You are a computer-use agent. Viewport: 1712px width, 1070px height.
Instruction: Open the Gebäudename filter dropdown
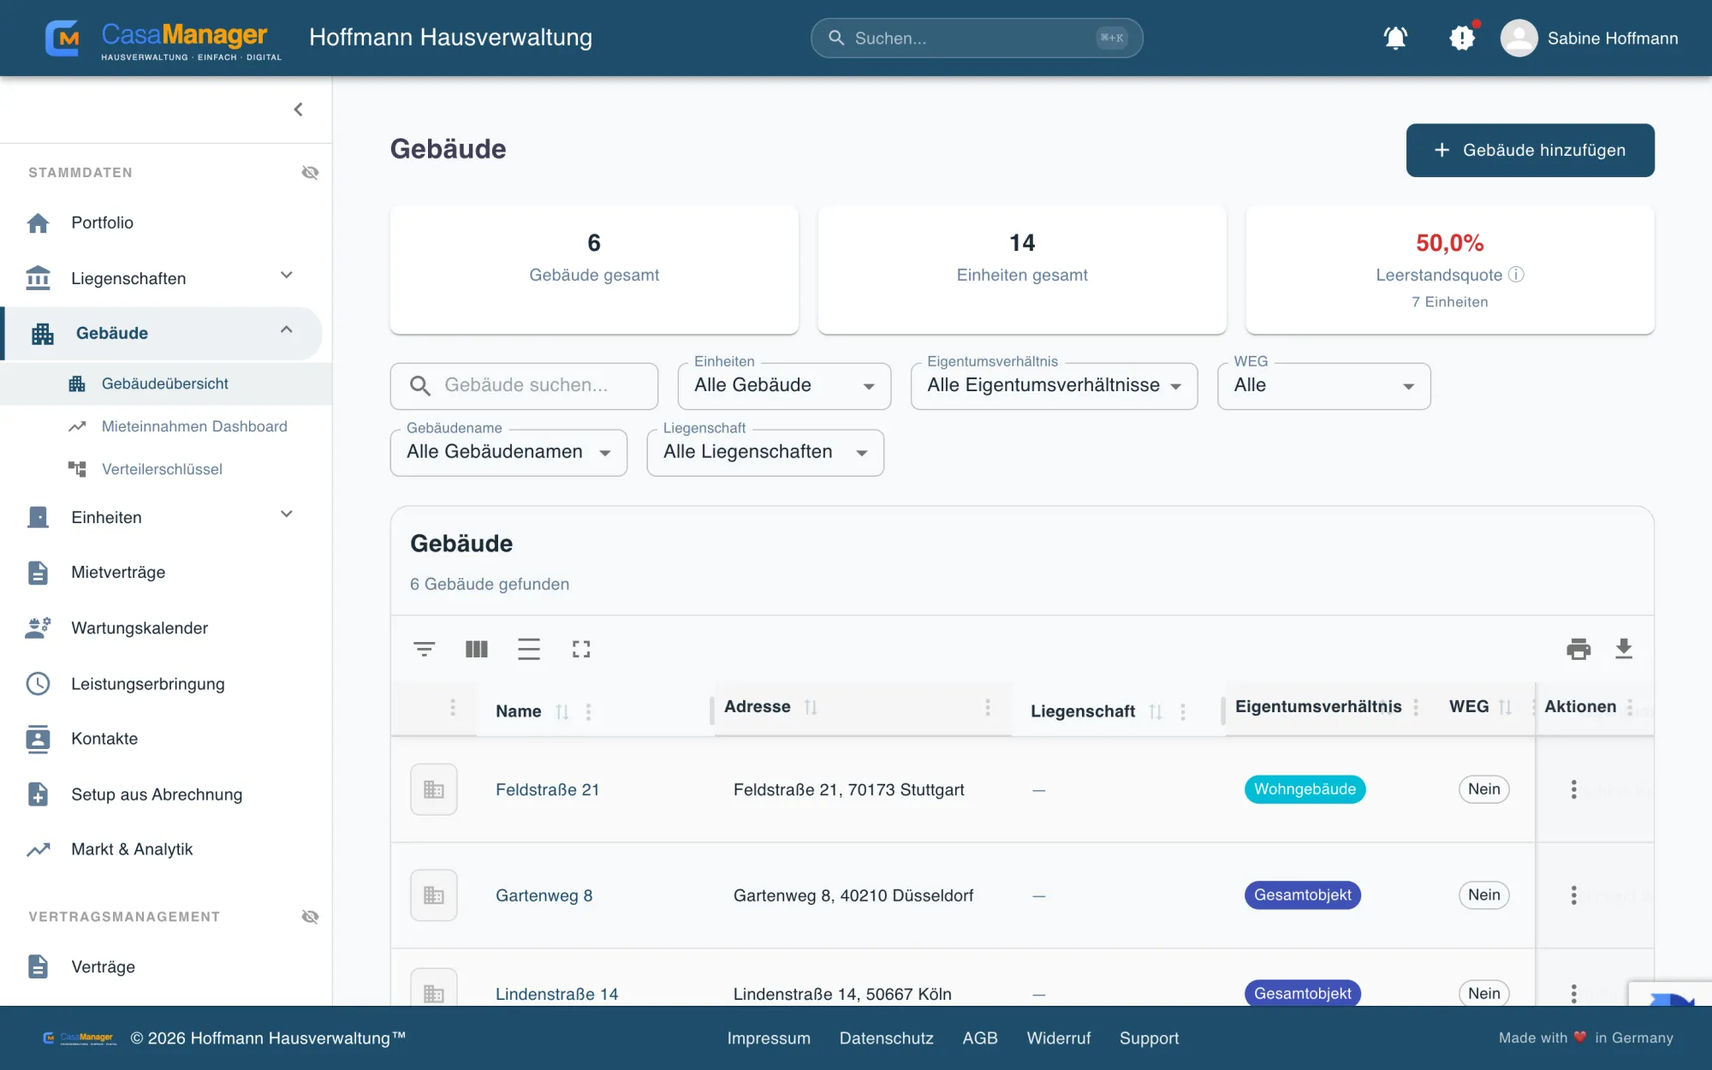508,453
